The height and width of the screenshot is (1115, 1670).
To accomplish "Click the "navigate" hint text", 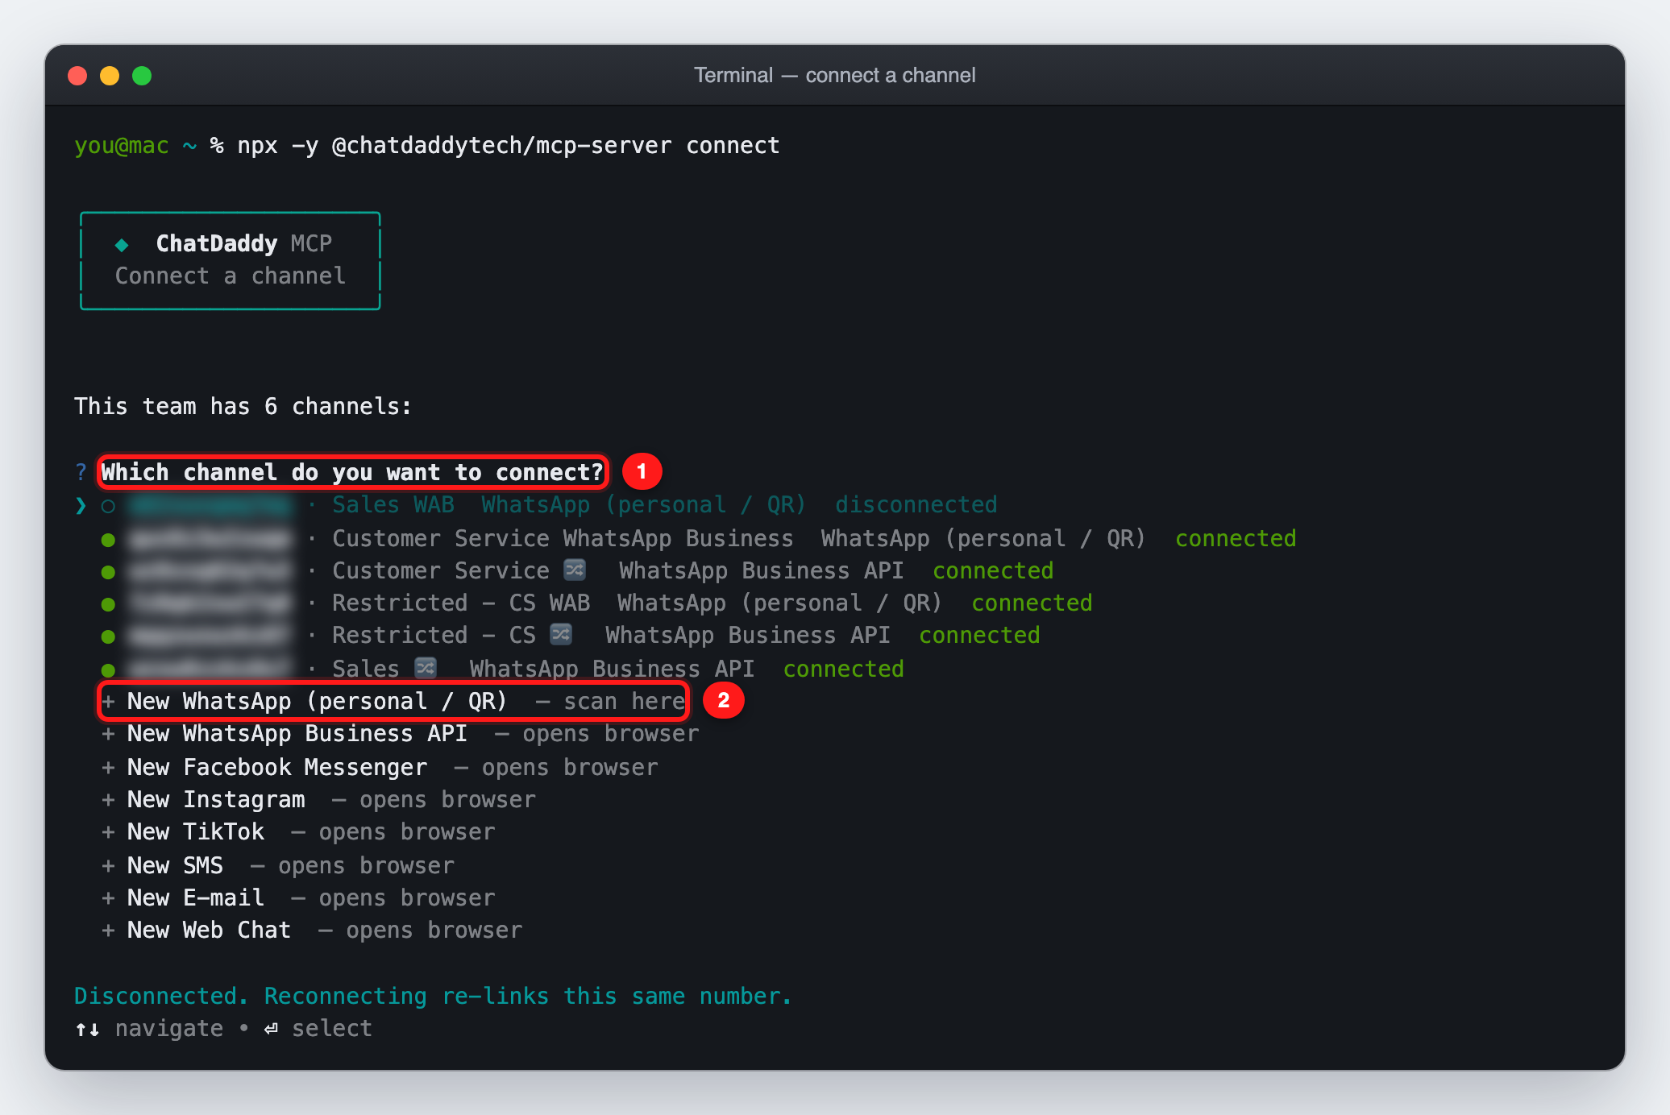I will (x=169, y=1029).
